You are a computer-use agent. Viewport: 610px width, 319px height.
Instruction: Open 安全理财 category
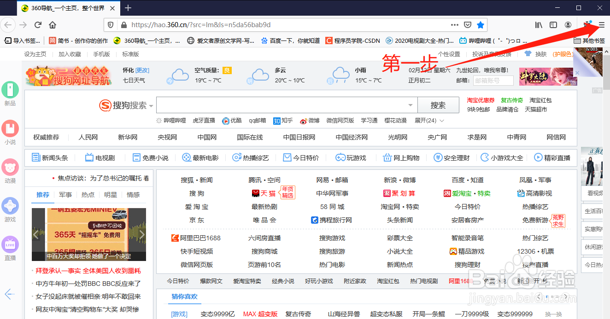coord(452,158)
